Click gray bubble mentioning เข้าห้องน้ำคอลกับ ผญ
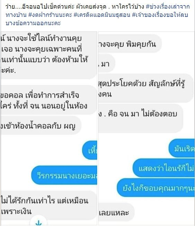The width and height of the screenshot is (195, 226). coord(41,125)
